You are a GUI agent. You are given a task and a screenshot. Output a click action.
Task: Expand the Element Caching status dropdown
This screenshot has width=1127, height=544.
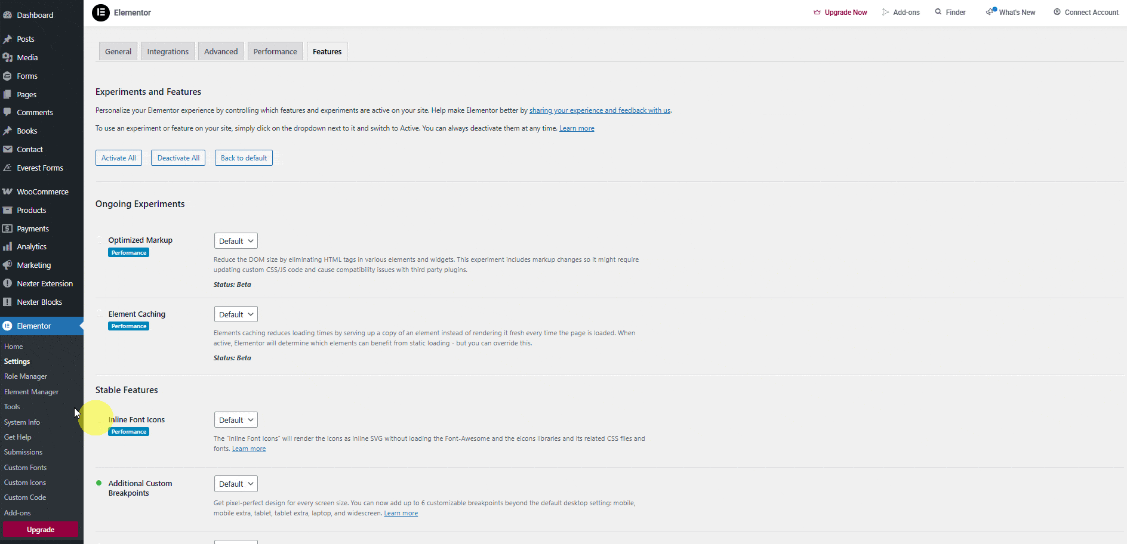[x=236, y=314]
